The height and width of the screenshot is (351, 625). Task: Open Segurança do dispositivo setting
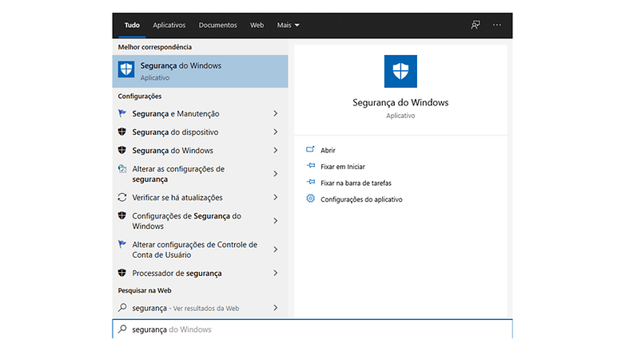click(175, 132)
